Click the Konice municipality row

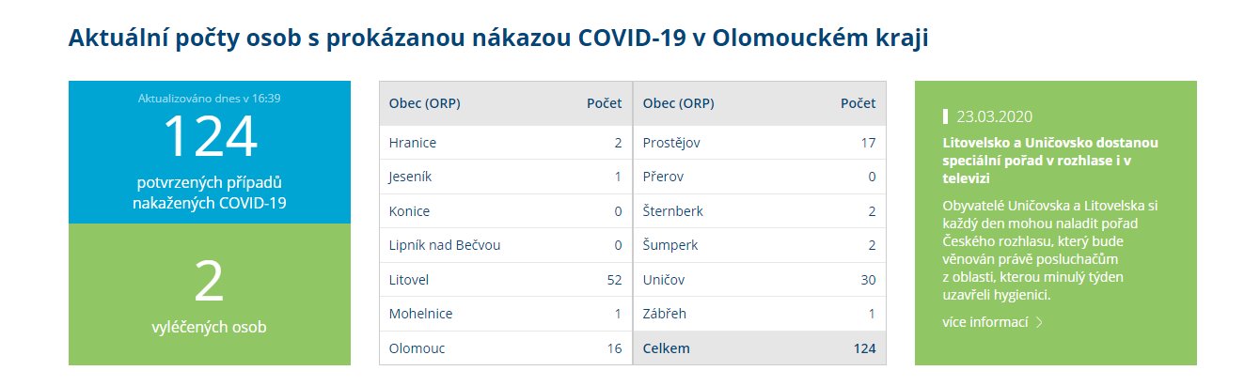click(x=506, y=211)
